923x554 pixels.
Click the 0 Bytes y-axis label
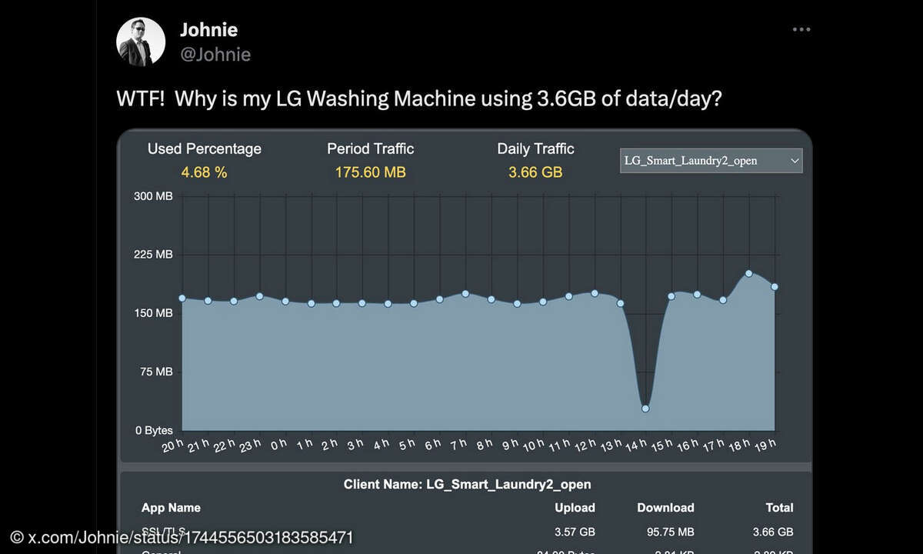click(154, 430)
